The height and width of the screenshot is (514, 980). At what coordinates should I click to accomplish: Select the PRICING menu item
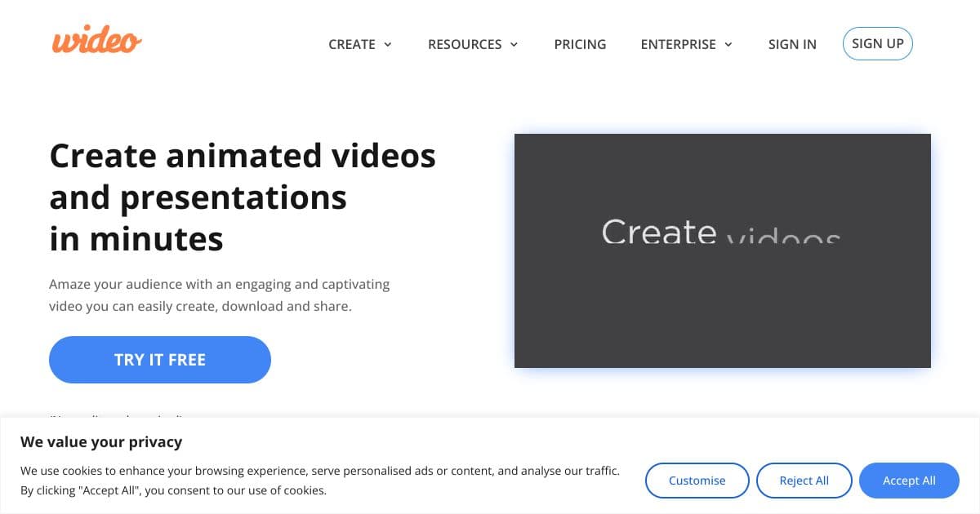[x=580, y=44]
